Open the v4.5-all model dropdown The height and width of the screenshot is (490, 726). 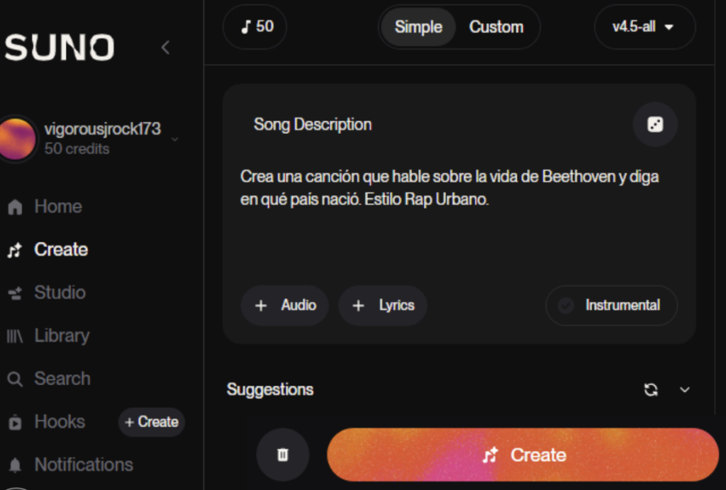point(644,27)
